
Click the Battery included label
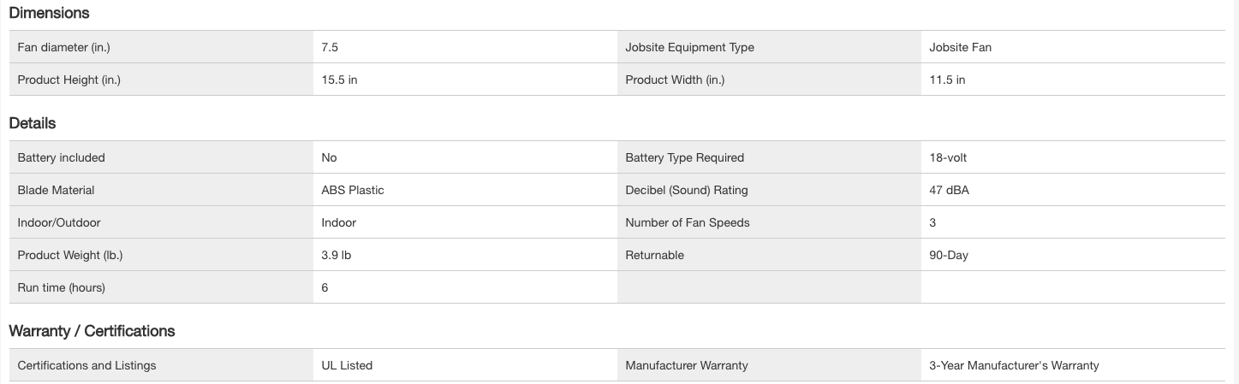[61, 158]
